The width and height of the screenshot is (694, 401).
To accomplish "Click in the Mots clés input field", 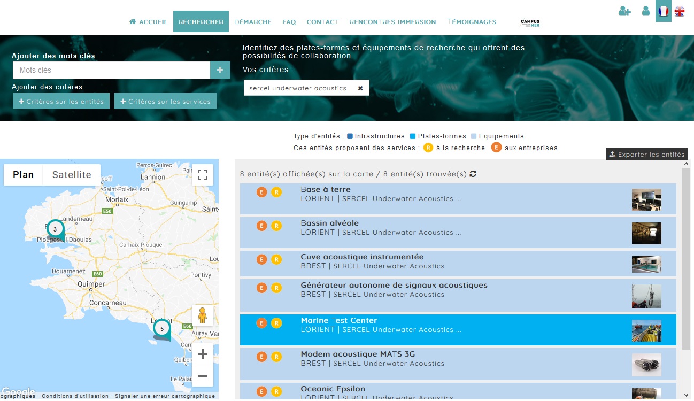I will [x=111, y=70].
